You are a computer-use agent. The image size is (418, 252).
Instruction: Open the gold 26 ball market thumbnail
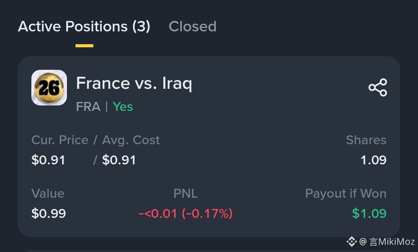pyautogui.click(x=49, y=88)
